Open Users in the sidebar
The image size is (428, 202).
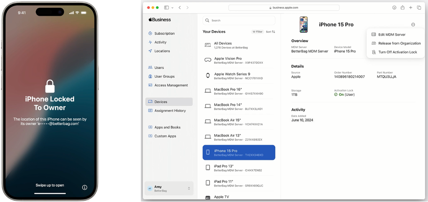point(156,67)
